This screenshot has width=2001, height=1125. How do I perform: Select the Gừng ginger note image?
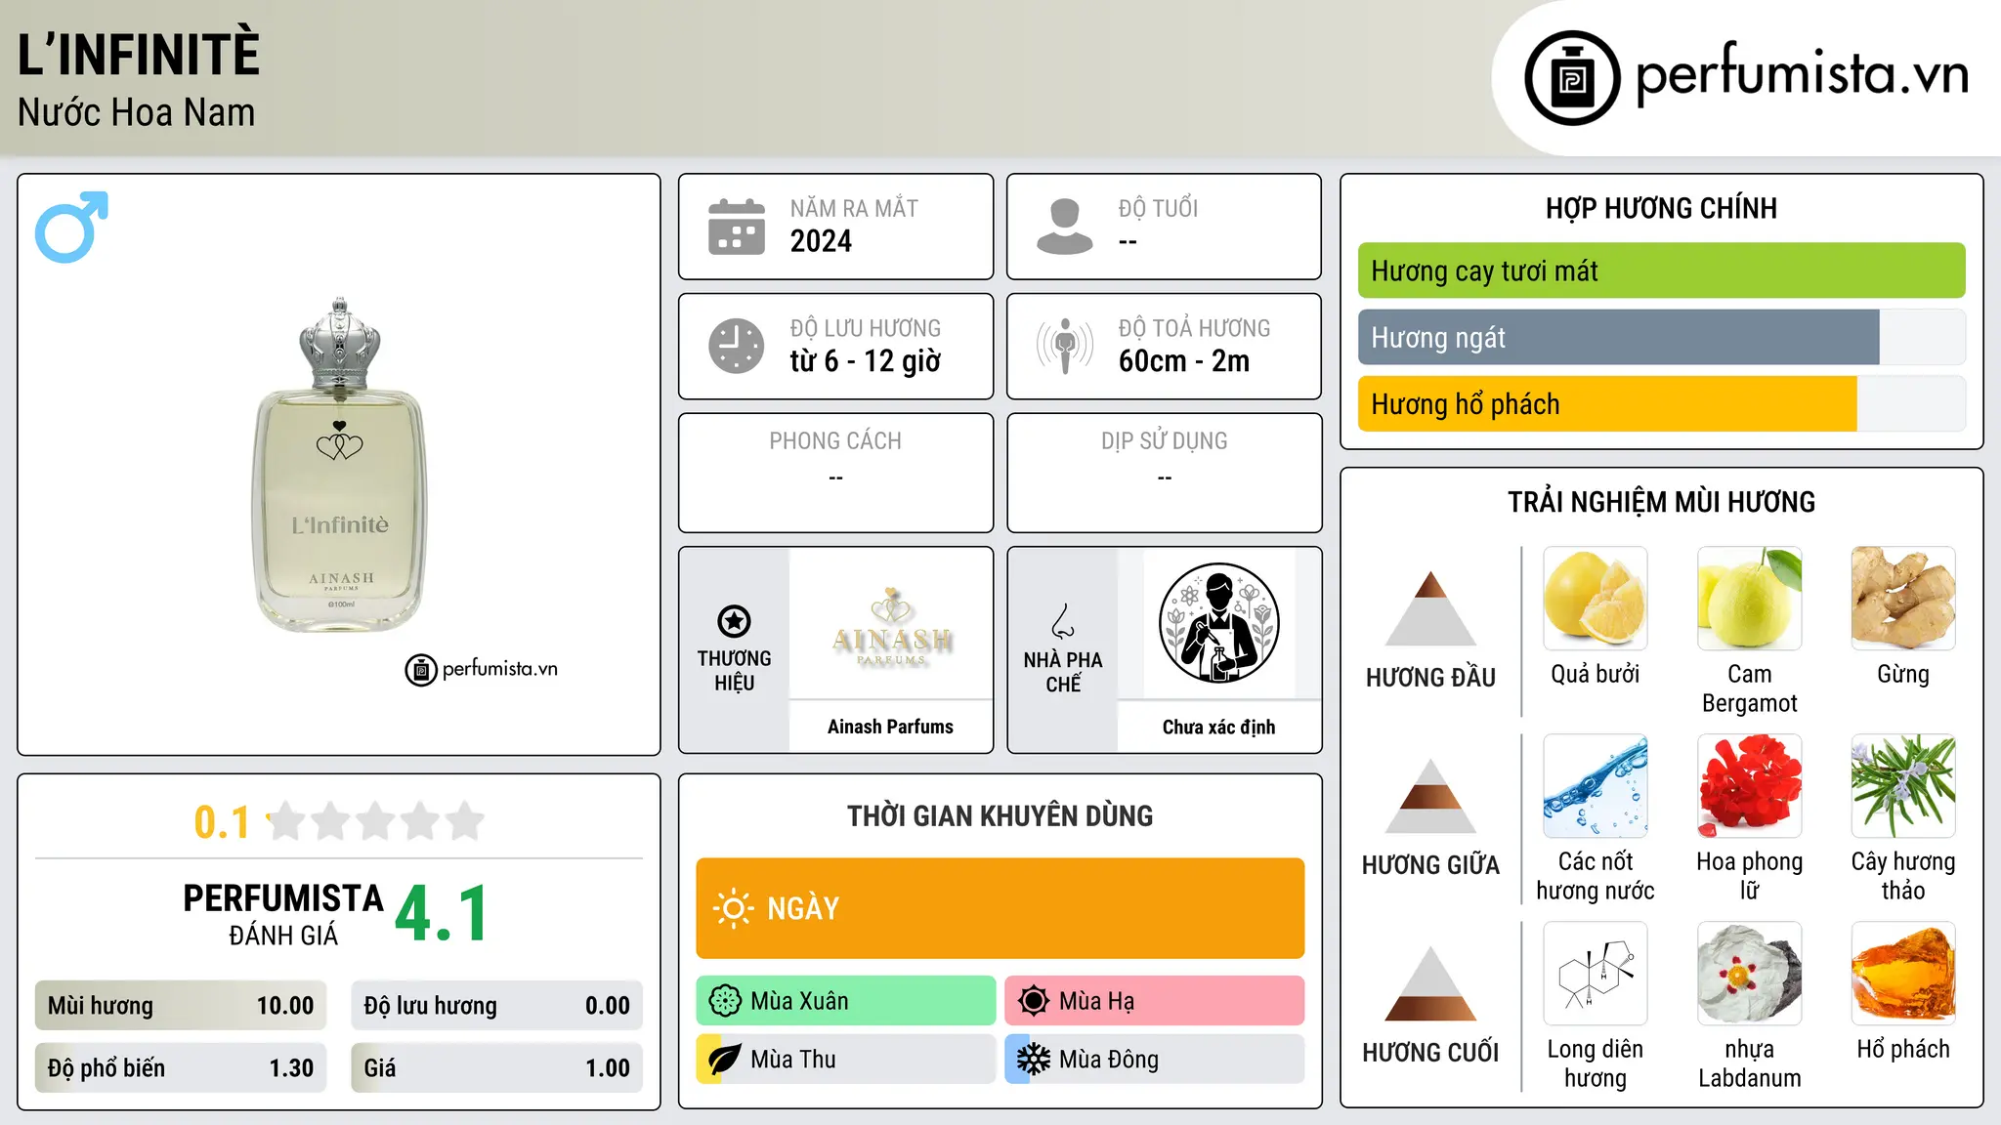[1903, 599]
